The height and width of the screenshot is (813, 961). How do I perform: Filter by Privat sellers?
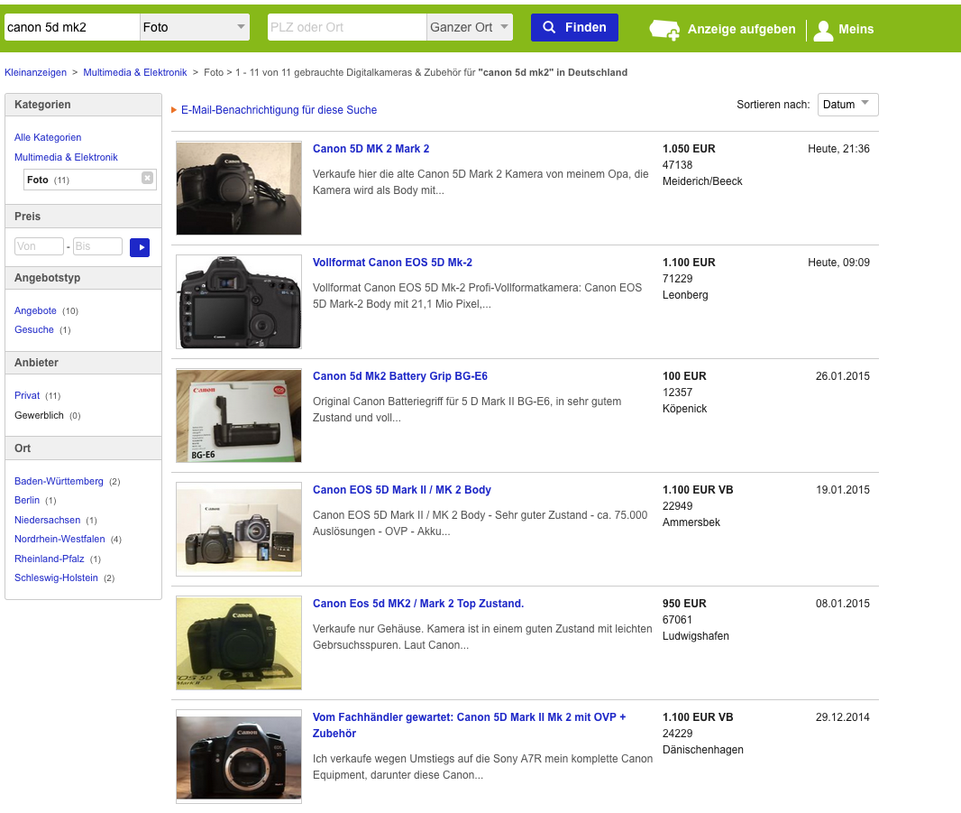tap(27, 396)
